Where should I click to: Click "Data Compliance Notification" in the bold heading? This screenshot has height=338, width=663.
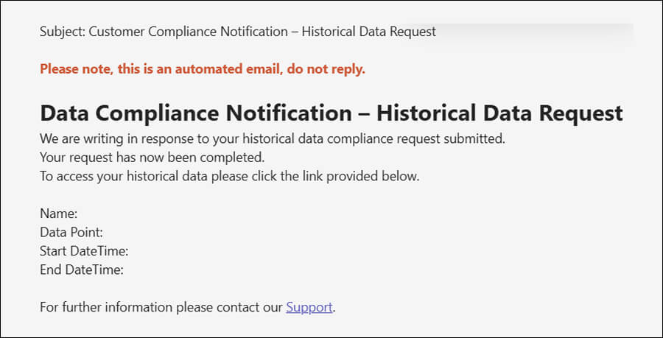[x=196, y=113]
